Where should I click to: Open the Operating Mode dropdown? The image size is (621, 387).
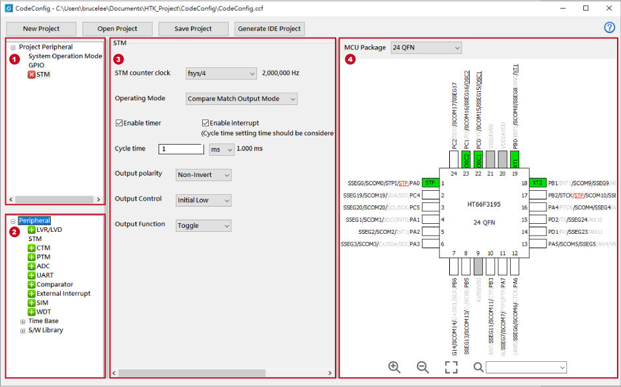tap(242, 99)
